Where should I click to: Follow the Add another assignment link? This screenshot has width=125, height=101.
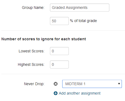tap(80, 93)
